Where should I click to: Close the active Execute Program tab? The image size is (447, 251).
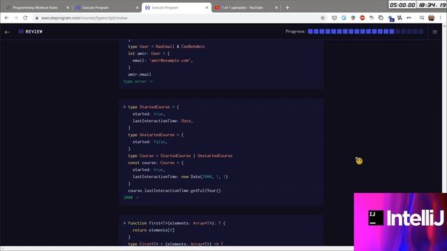pyautogui.click(x=207, y=8)
